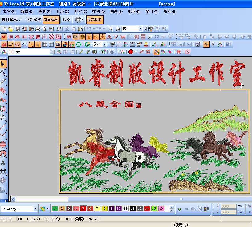Open the 帮助(H) menu
Viewport: 252px width, 227px height.
[x=170, y=11]
